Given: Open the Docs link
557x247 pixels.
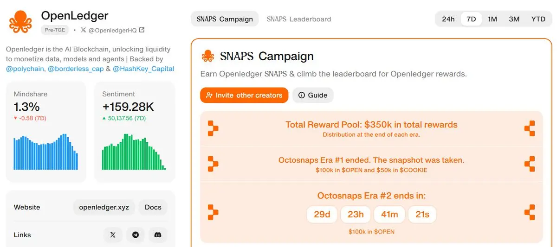Looking at the screenshot, I should click(x=153, y=207).
